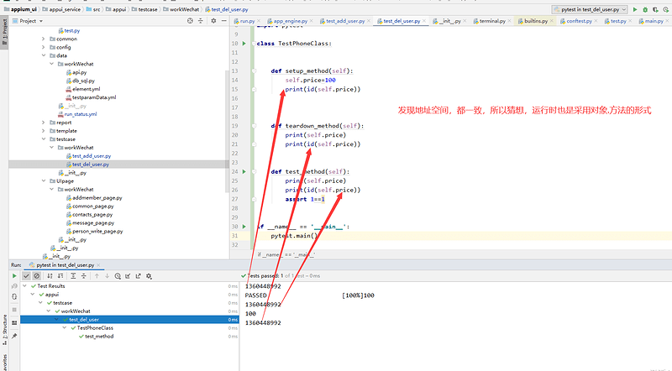672x371 pixels.
Task: Click the workWechat breadcrumb in navigation bar
Action: pyautogui.click(x=184, y=9)
